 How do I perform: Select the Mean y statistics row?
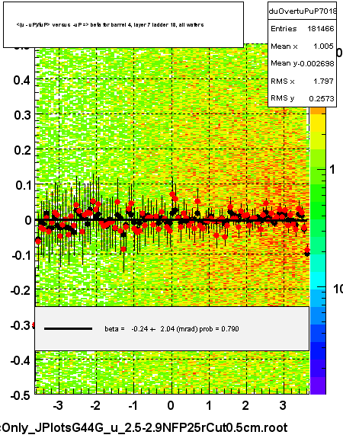tap(302, 63)
